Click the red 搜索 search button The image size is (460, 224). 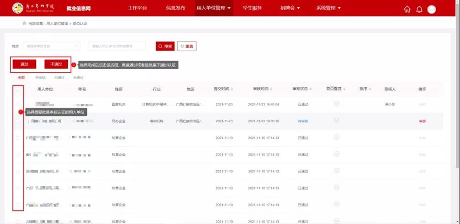[165, 46]
